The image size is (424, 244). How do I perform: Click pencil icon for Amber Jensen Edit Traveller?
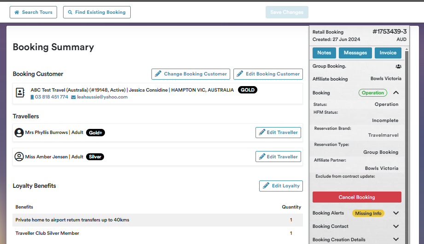pyautogui.click(x=262, y=157)
